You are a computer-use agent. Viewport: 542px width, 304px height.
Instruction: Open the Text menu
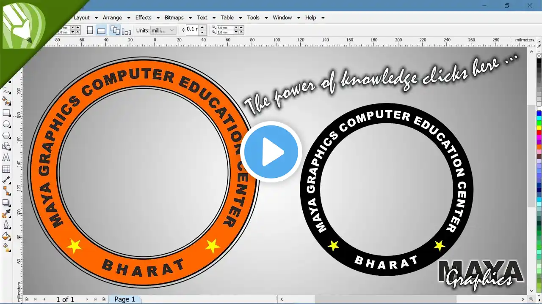[202, 18]
